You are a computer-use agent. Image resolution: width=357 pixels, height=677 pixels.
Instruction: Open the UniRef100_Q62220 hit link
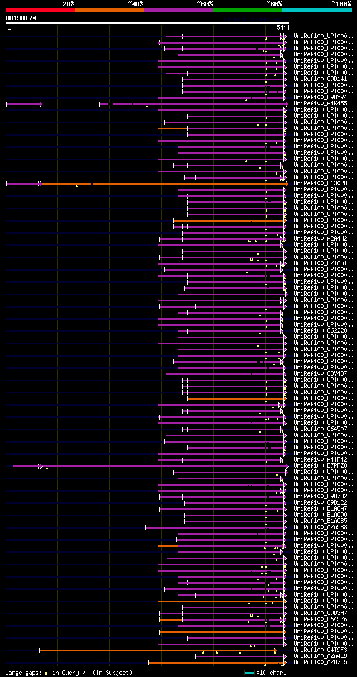tap(320, 330)
